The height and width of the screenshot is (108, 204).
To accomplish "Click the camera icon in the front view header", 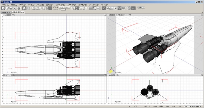I will (x=14, y=75).
